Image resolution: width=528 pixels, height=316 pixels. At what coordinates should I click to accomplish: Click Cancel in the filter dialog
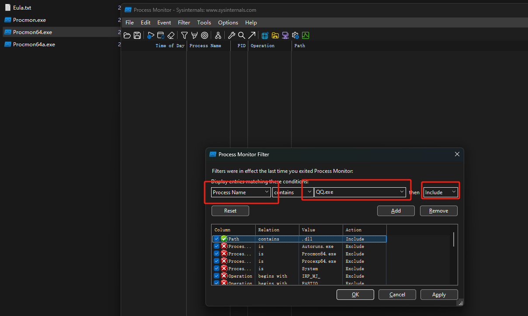(x=397, y=295)
